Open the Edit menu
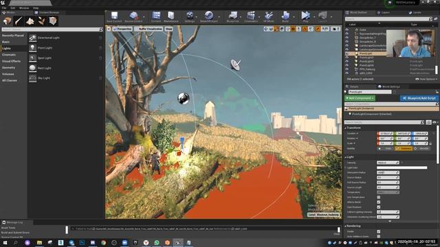440x247 pixels. (x=12, y=8)
